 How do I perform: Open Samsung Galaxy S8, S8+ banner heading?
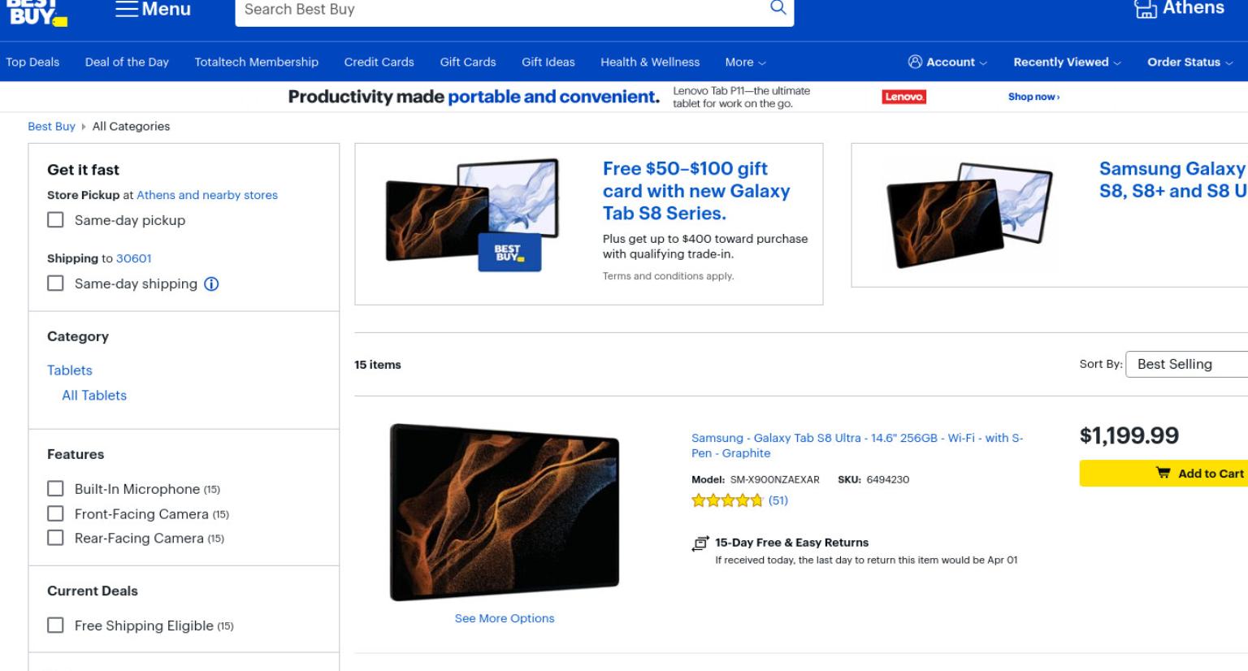tap(1173, 180)
